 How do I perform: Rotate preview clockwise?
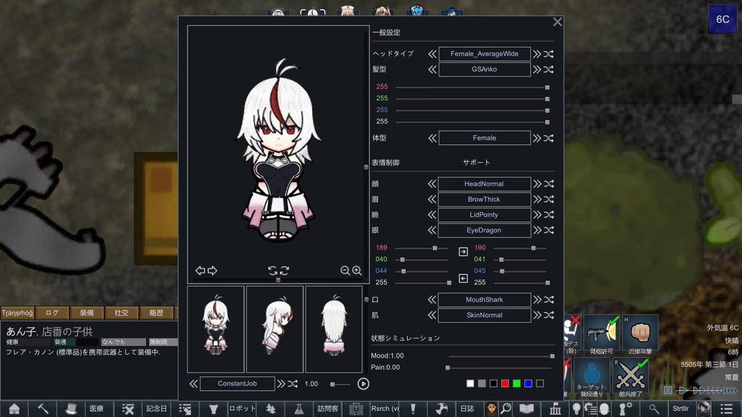pos(284,271)
